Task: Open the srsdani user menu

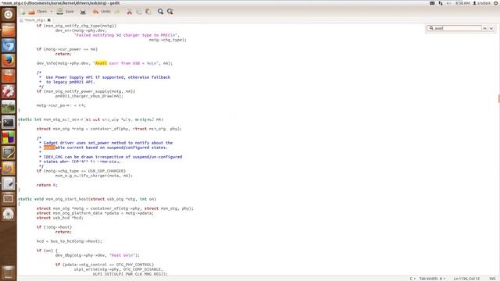Action: (x=481, y=3)
